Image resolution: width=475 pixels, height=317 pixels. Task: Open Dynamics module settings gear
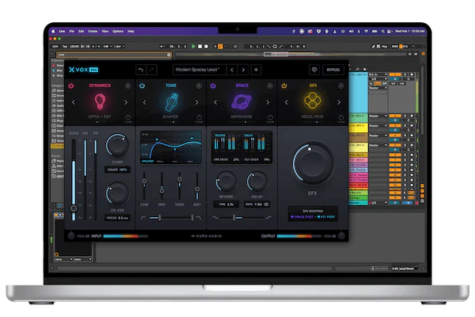click(x=127, y=86)
